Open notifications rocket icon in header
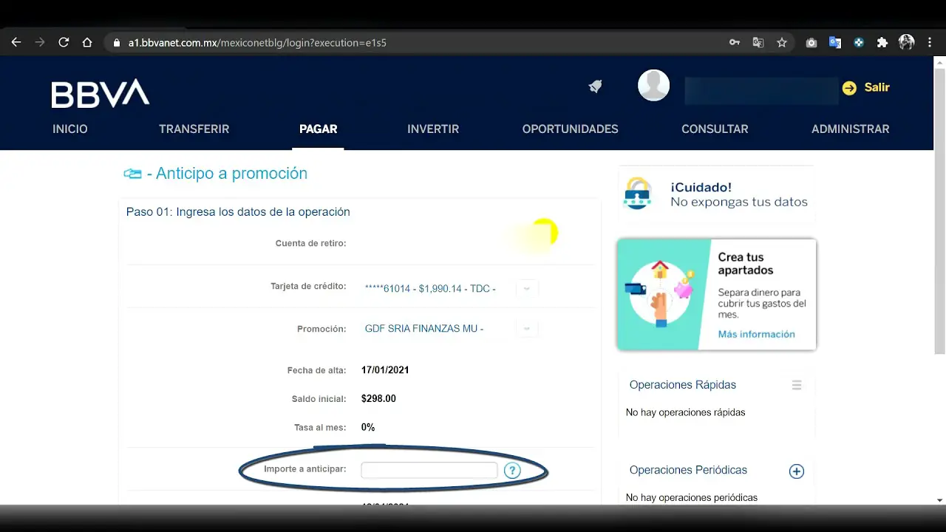This screenshot has height=532, width=946. (595, 86)
